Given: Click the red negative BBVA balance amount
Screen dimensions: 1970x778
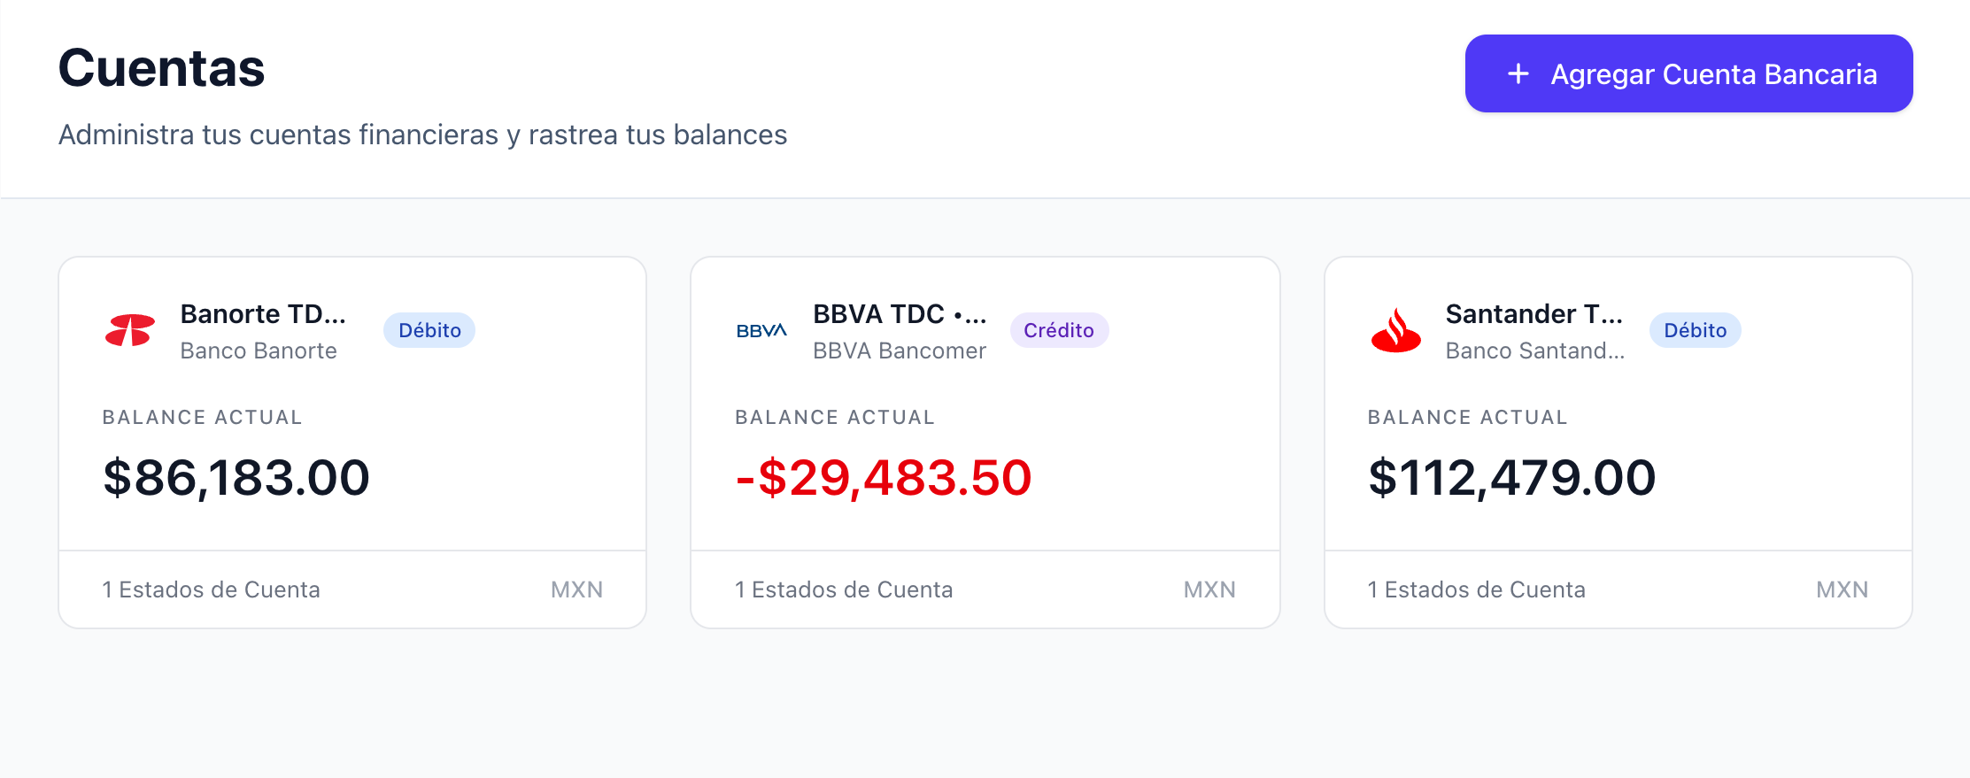Looking at the screenshot, I should (881, 477).
